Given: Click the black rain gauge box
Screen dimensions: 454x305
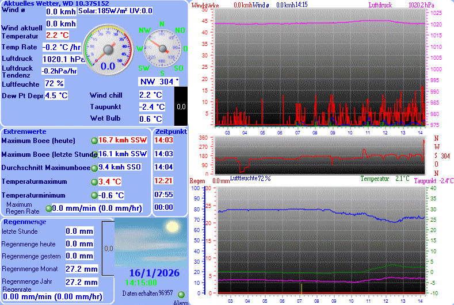Looking at the screenshot, I should (x=181, y=106).
